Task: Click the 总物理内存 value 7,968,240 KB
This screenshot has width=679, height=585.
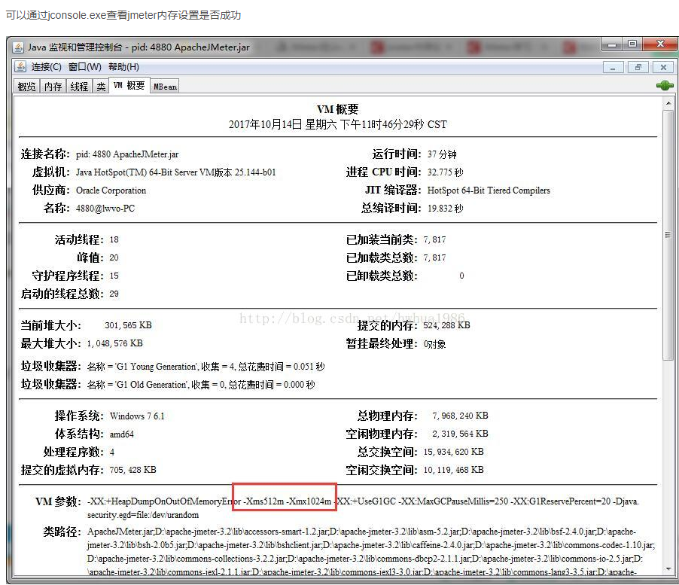Action: click(x=460, y=416)
